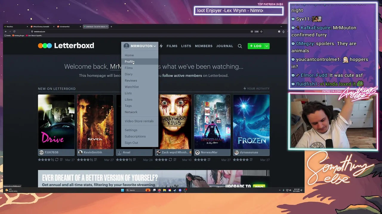The height and width of the screenshot is (214, 382).
Task: Click the browser extensions puzzle icon
Action: coord(283,32)
